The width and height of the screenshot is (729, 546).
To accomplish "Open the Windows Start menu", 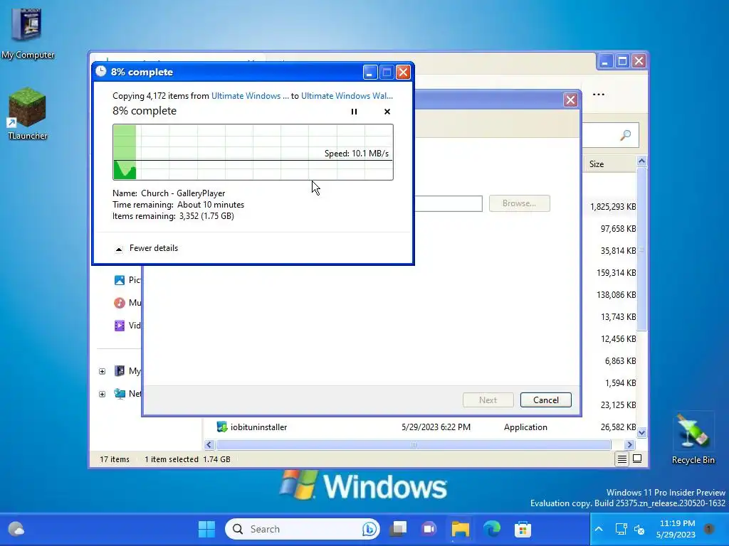I will click(206, 529).
